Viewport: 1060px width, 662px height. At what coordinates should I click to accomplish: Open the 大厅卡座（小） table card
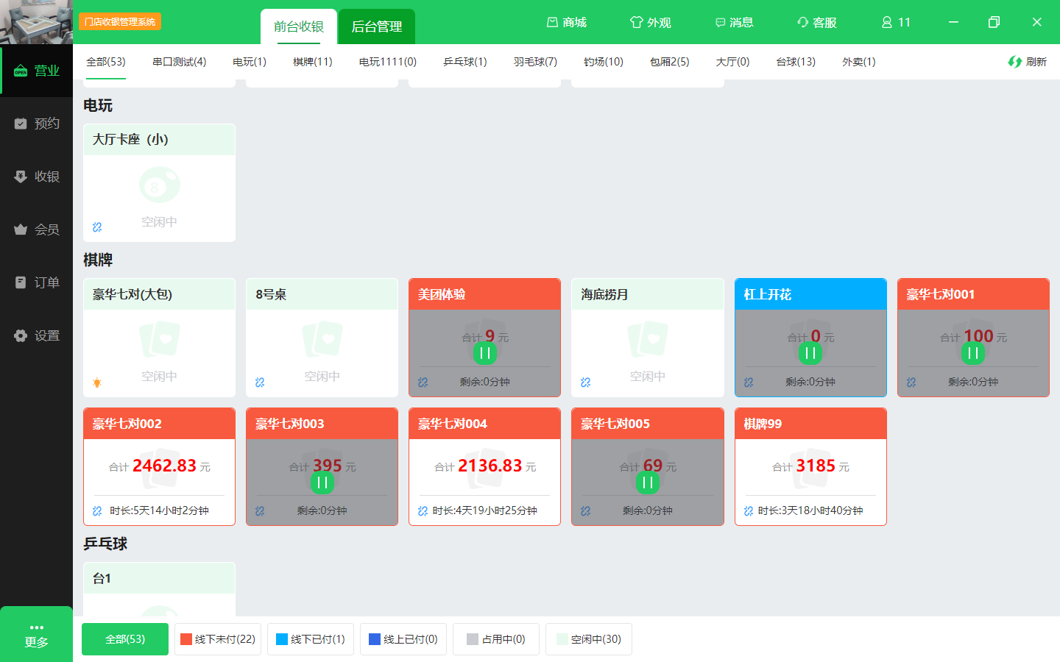tap(159, 183)
